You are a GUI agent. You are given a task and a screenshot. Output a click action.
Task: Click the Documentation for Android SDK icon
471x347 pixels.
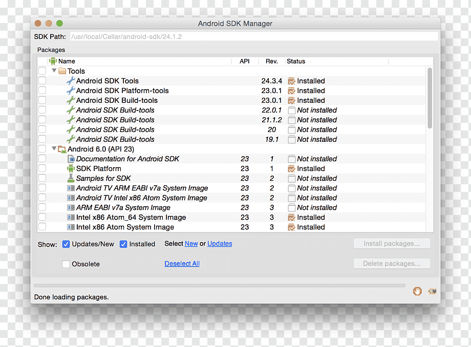pyautogui.click(x=71, y=159)
